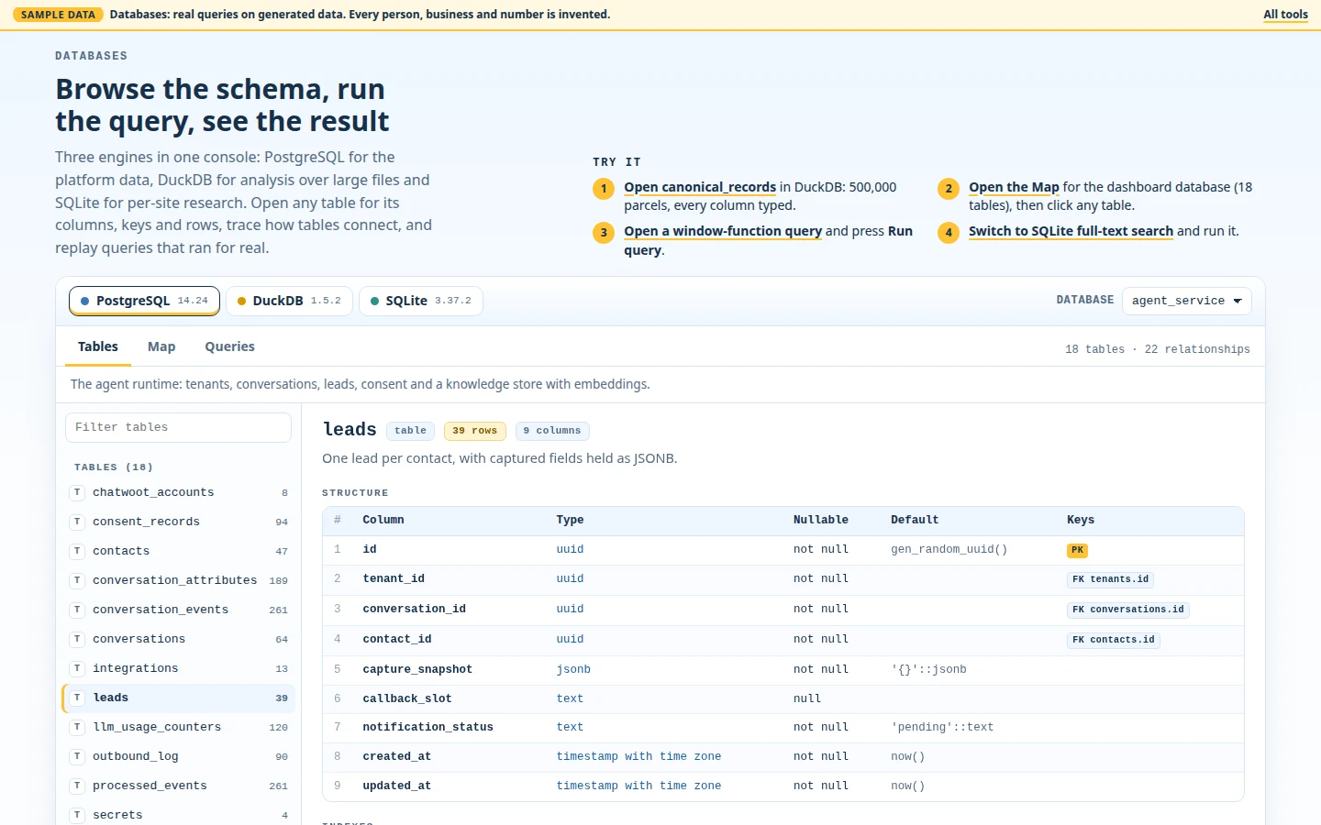
Task: Click the FK tenants.id key
Action: tap(1110, 579)
